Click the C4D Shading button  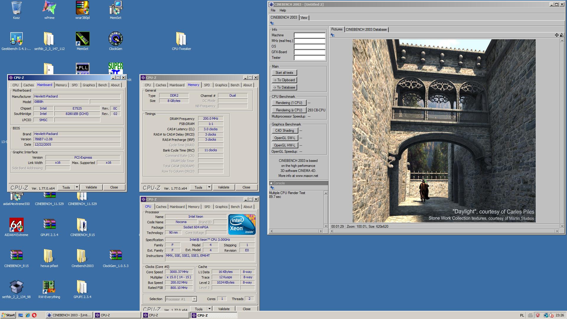285,131
